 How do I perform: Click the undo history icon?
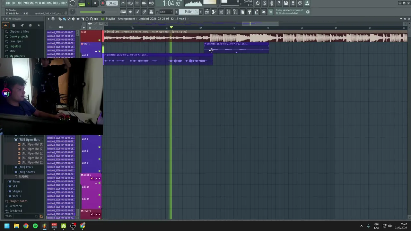coord(258,3)
